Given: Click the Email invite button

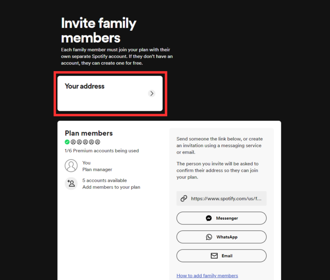Looking at the screenshot, I should point(221,256).
